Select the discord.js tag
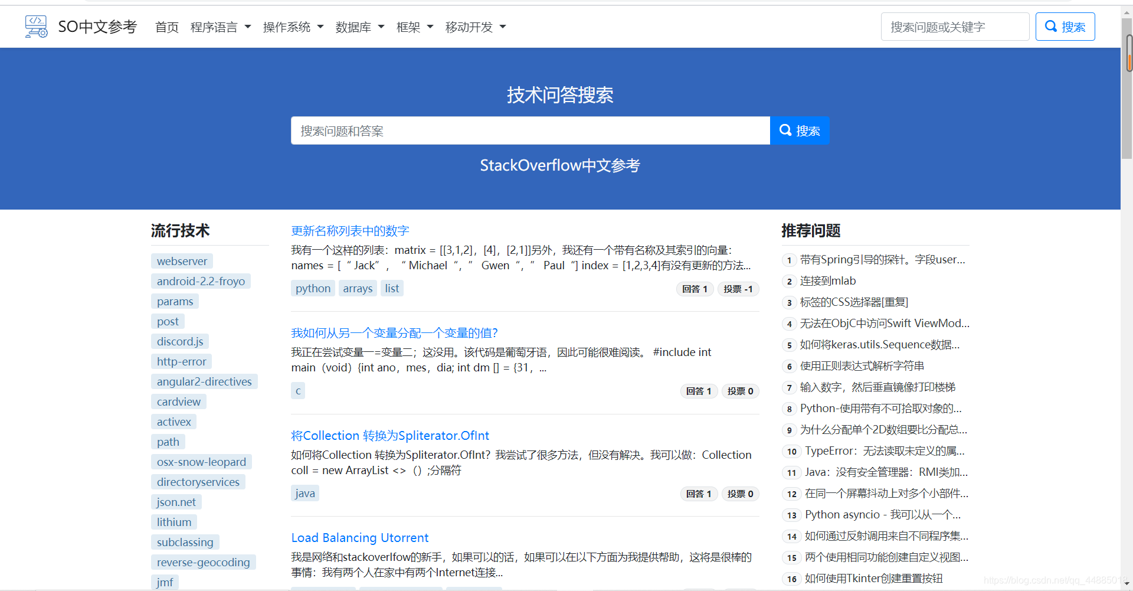The width and height of the screenshot is (1133, 591). (180, 341)
